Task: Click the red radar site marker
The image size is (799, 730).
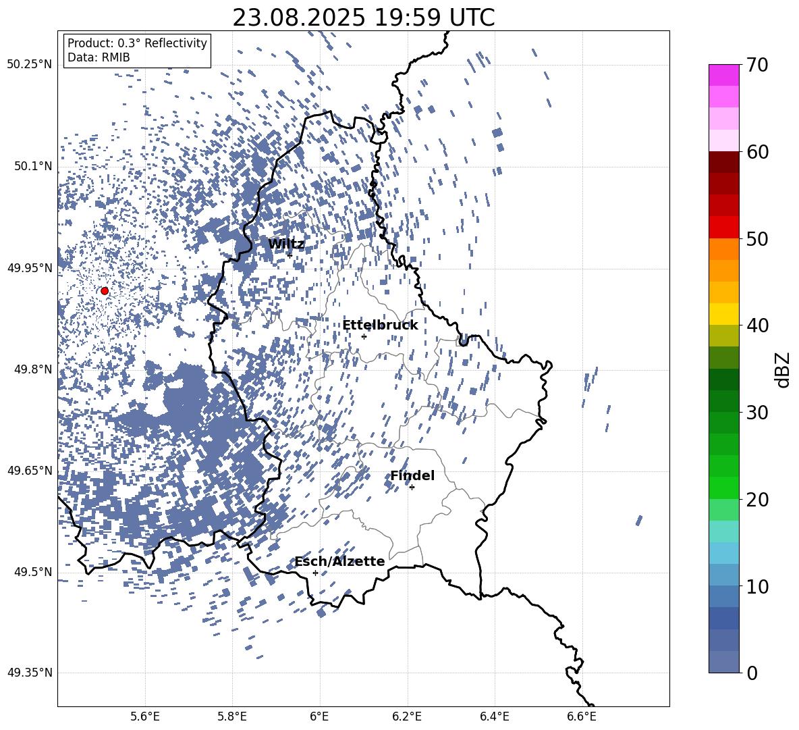Action: click(105, 291)
